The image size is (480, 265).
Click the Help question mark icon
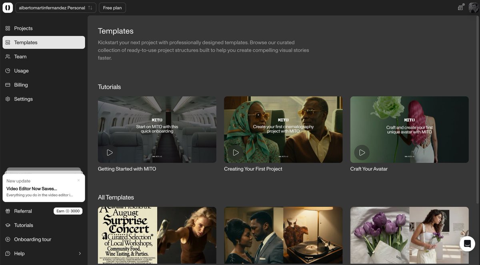point(8,253)
